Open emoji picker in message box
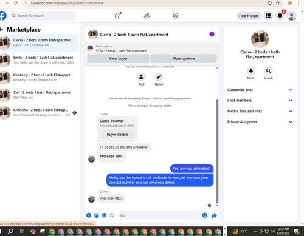 pos(204,215)
